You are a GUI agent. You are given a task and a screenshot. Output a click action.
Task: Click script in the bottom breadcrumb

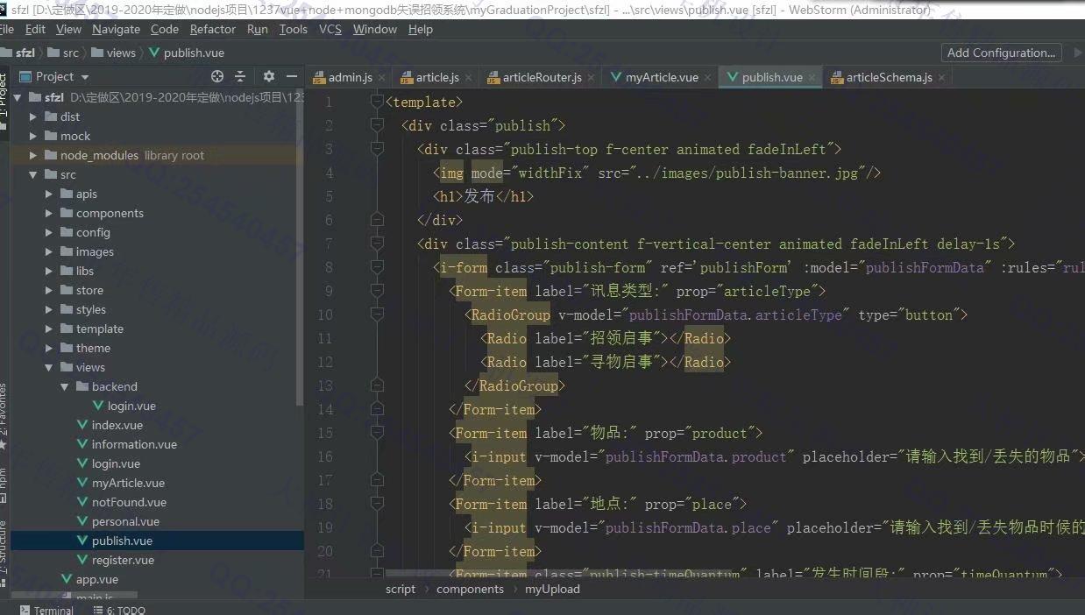pos(401,589)
